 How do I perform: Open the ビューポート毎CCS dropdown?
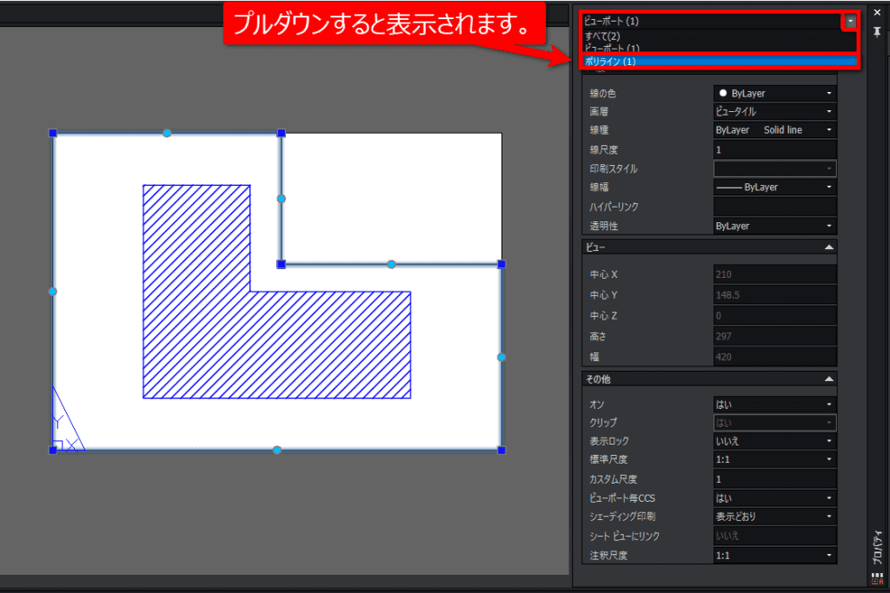pyautogui.click(x=774, y=497)
